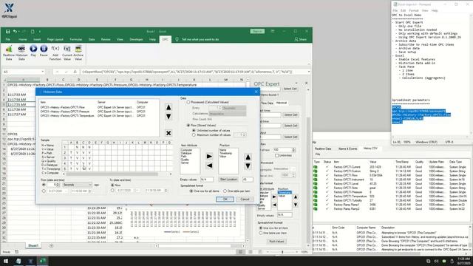
Task: Click the Excel icon on the taskbar
Action: pos(43,261)
